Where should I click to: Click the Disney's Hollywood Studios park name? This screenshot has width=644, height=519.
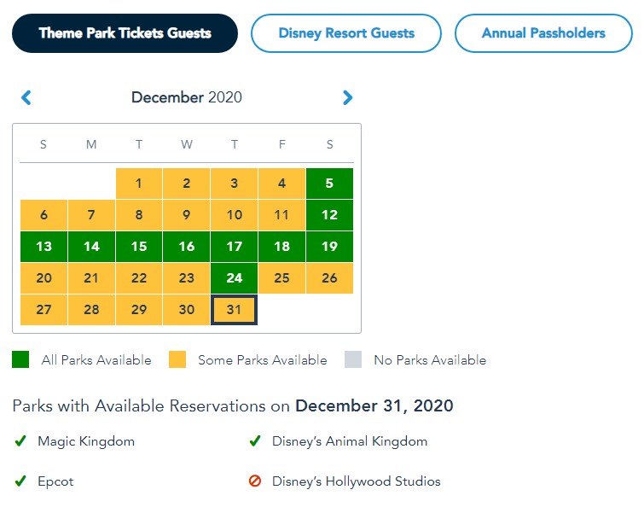click(356, 481)
